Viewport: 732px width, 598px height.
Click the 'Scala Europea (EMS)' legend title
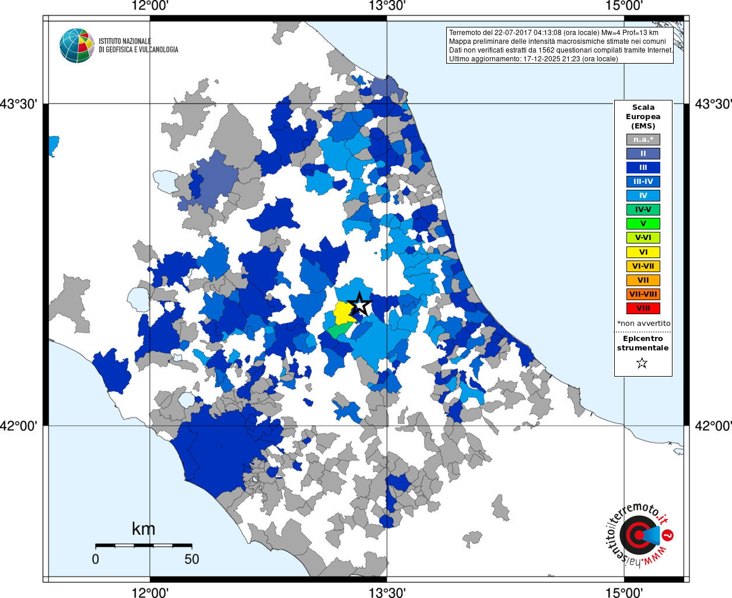[x=643, y=117]
